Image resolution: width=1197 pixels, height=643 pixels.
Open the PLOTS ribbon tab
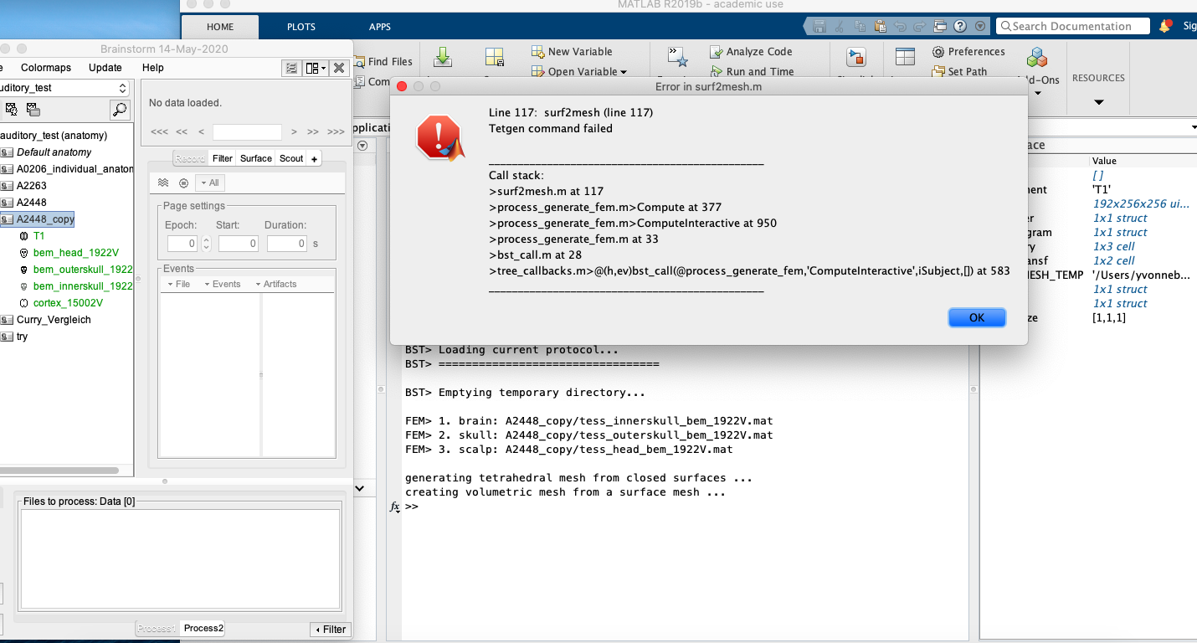[x=301, y=26]
